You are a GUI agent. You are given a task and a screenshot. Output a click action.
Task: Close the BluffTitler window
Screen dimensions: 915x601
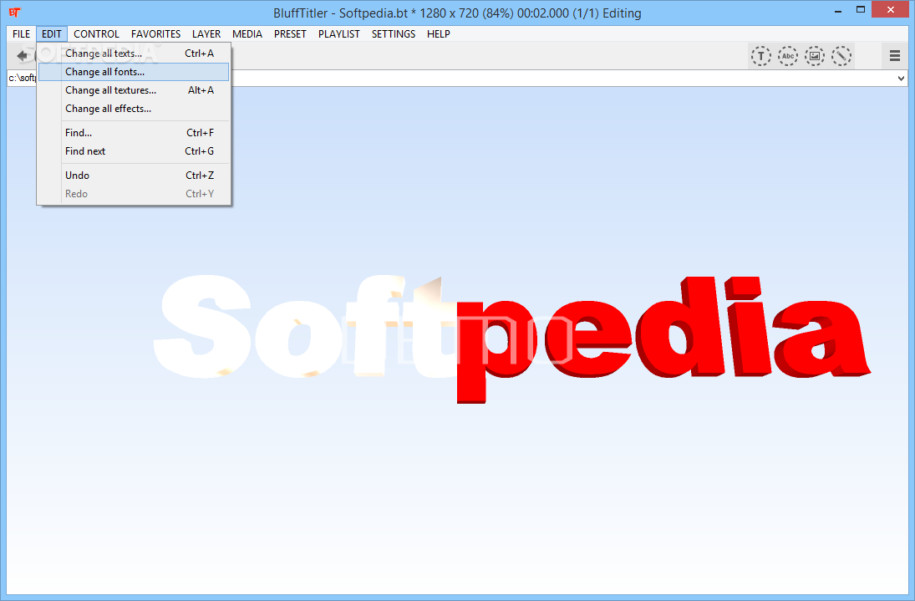pos(891,10)
